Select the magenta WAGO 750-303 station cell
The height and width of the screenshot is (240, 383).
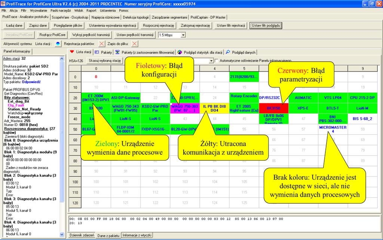point(185,108)
